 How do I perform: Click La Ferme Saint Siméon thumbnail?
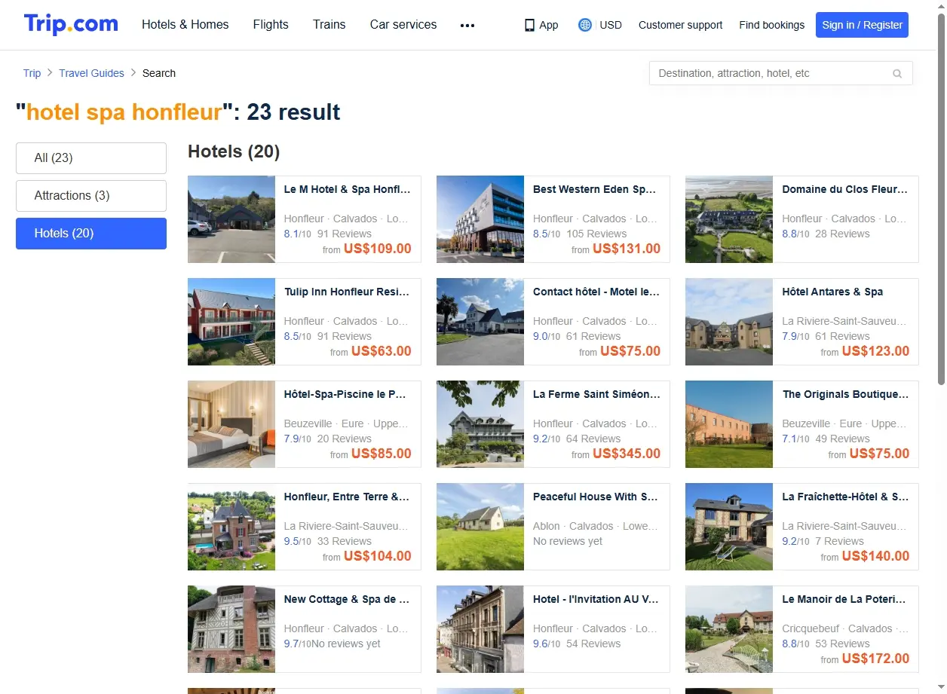coord(480,424)
